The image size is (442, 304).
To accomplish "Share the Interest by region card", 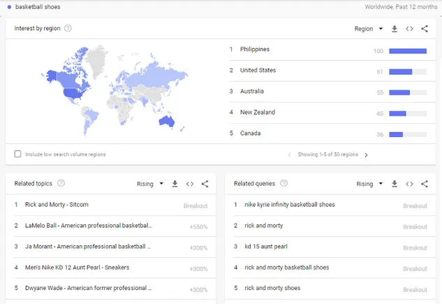I will coord(425,29).
